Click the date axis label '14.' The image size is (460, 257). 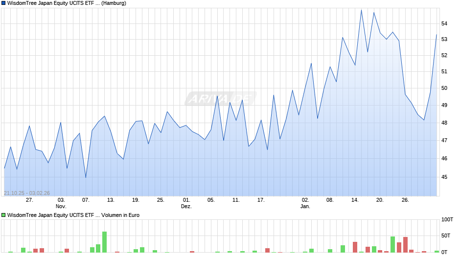tap(355, 200)
